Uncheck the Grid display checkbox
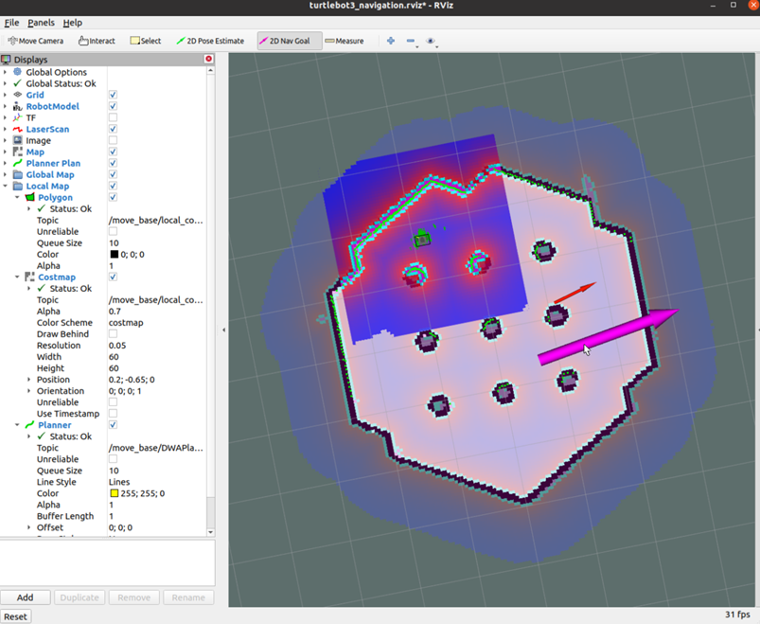Screen dimensions: 760x624 (x=113, y=96)
